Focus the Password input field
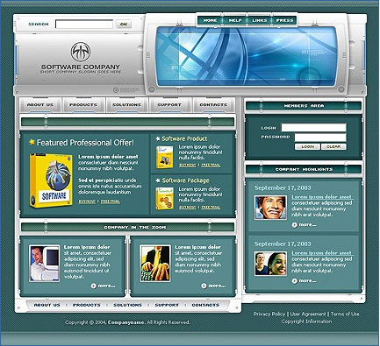This screenshot has width=380, height=346. [x=320, y=138]
